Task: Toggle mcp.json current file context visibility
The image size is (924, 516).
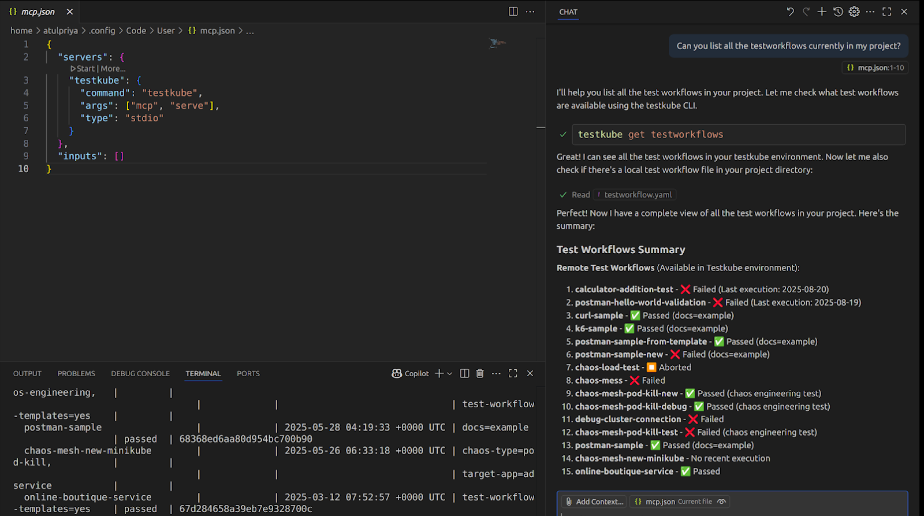Action: tap(721, 502)
